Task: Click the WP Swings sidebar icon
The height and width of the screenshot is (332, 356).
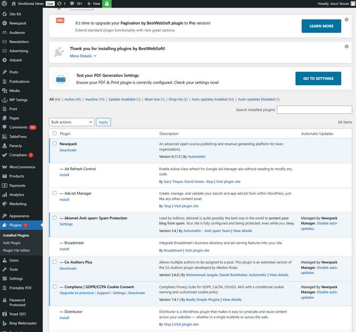Action: [x=4, y=100]
